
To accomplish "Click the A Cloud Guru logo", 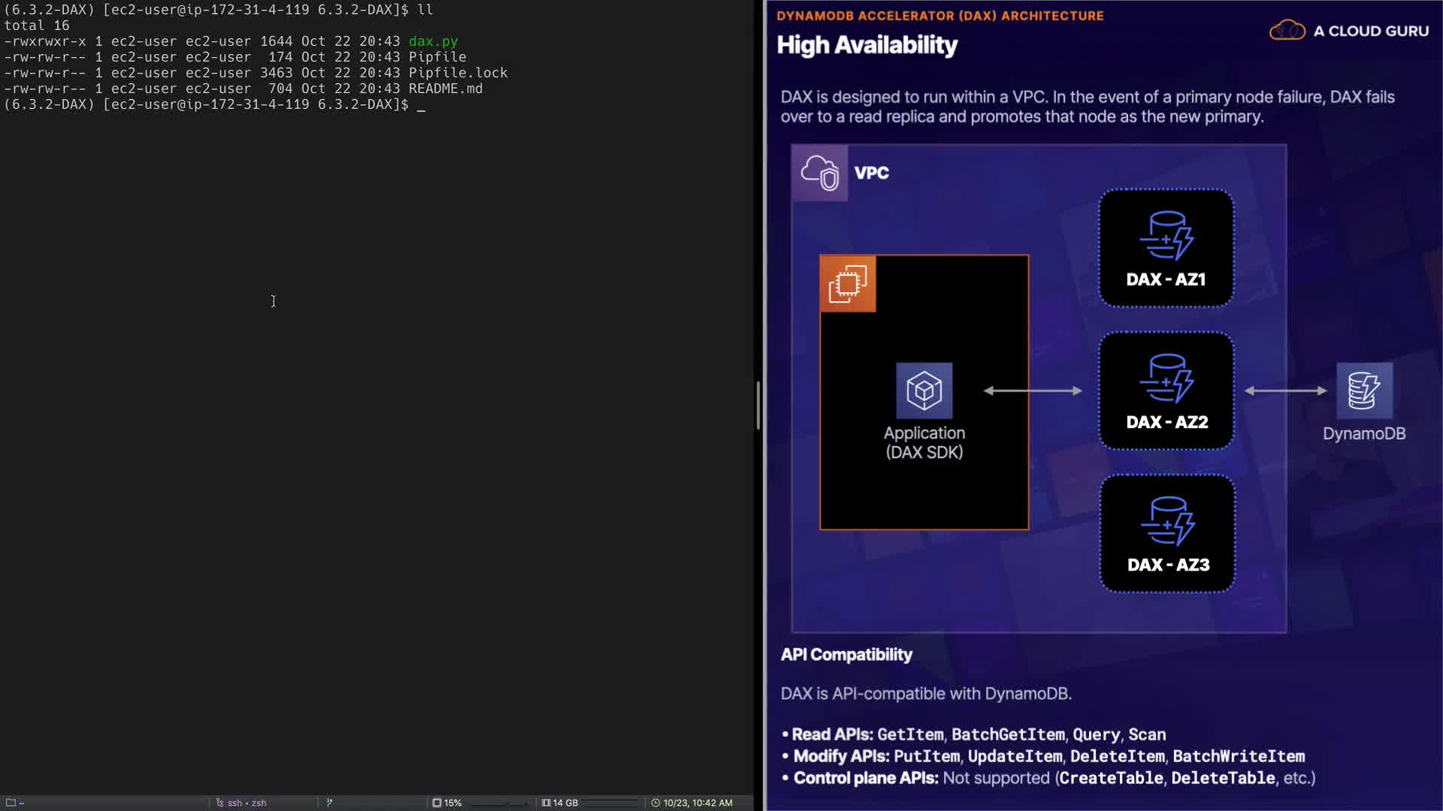I will click(x=1349, y=31).
